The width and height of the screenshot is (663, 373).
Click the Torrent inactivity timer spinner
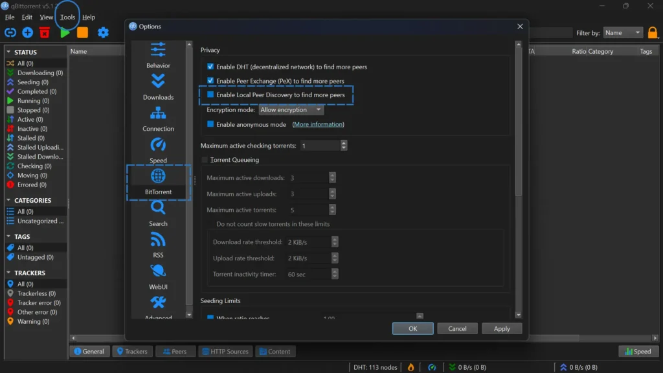(335, 275)
